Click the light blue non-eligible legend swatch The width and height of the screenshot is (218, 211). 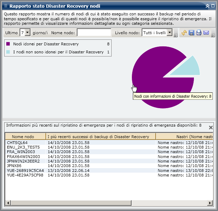click(8, 52)
